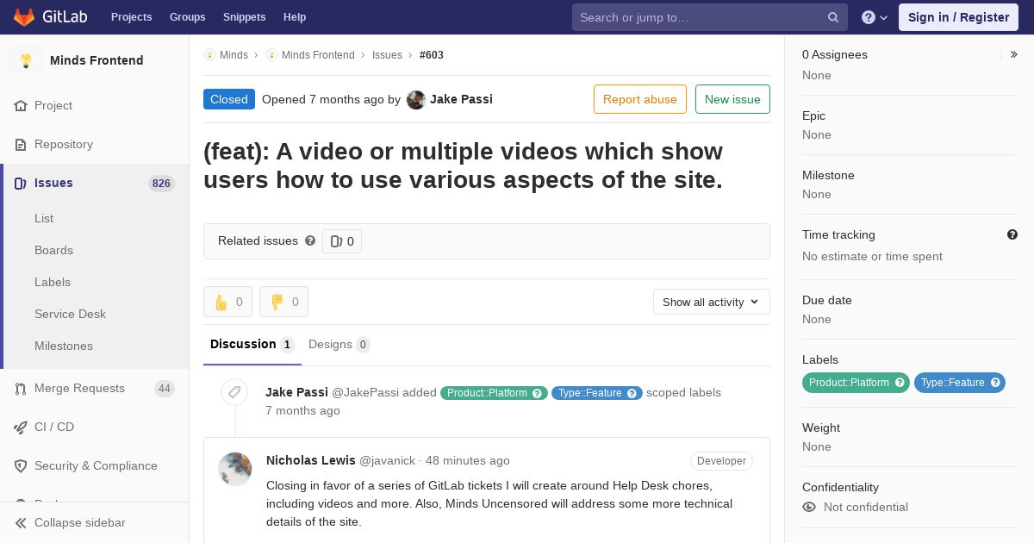Viewport: 1034px width, 543px height.
Task: Open the Help menu item
Action: (295, 17)
